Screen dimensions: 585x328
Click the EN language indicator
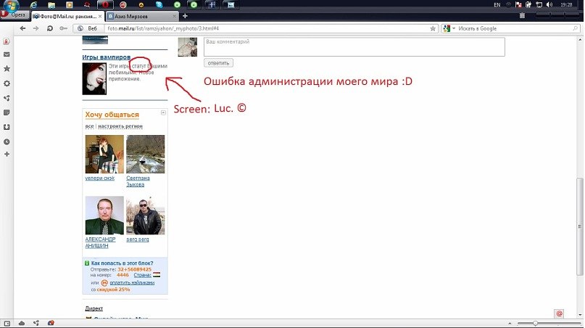coord(497,5)
